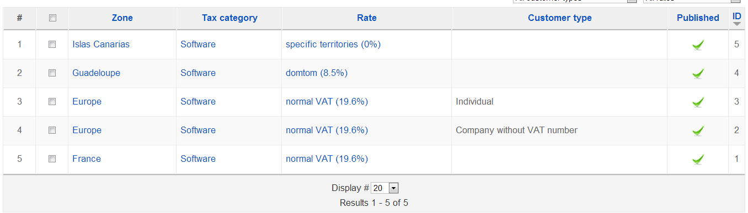This screenshot has width=748, height=213.
Task: Sort by Zone column header
Action: point(122,18)
